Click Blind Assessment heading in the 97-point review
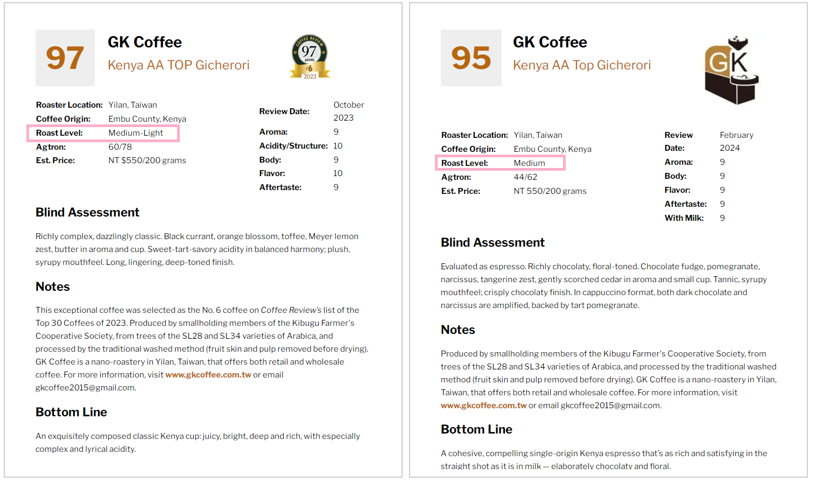816x482 pixels. pos(87,213)
